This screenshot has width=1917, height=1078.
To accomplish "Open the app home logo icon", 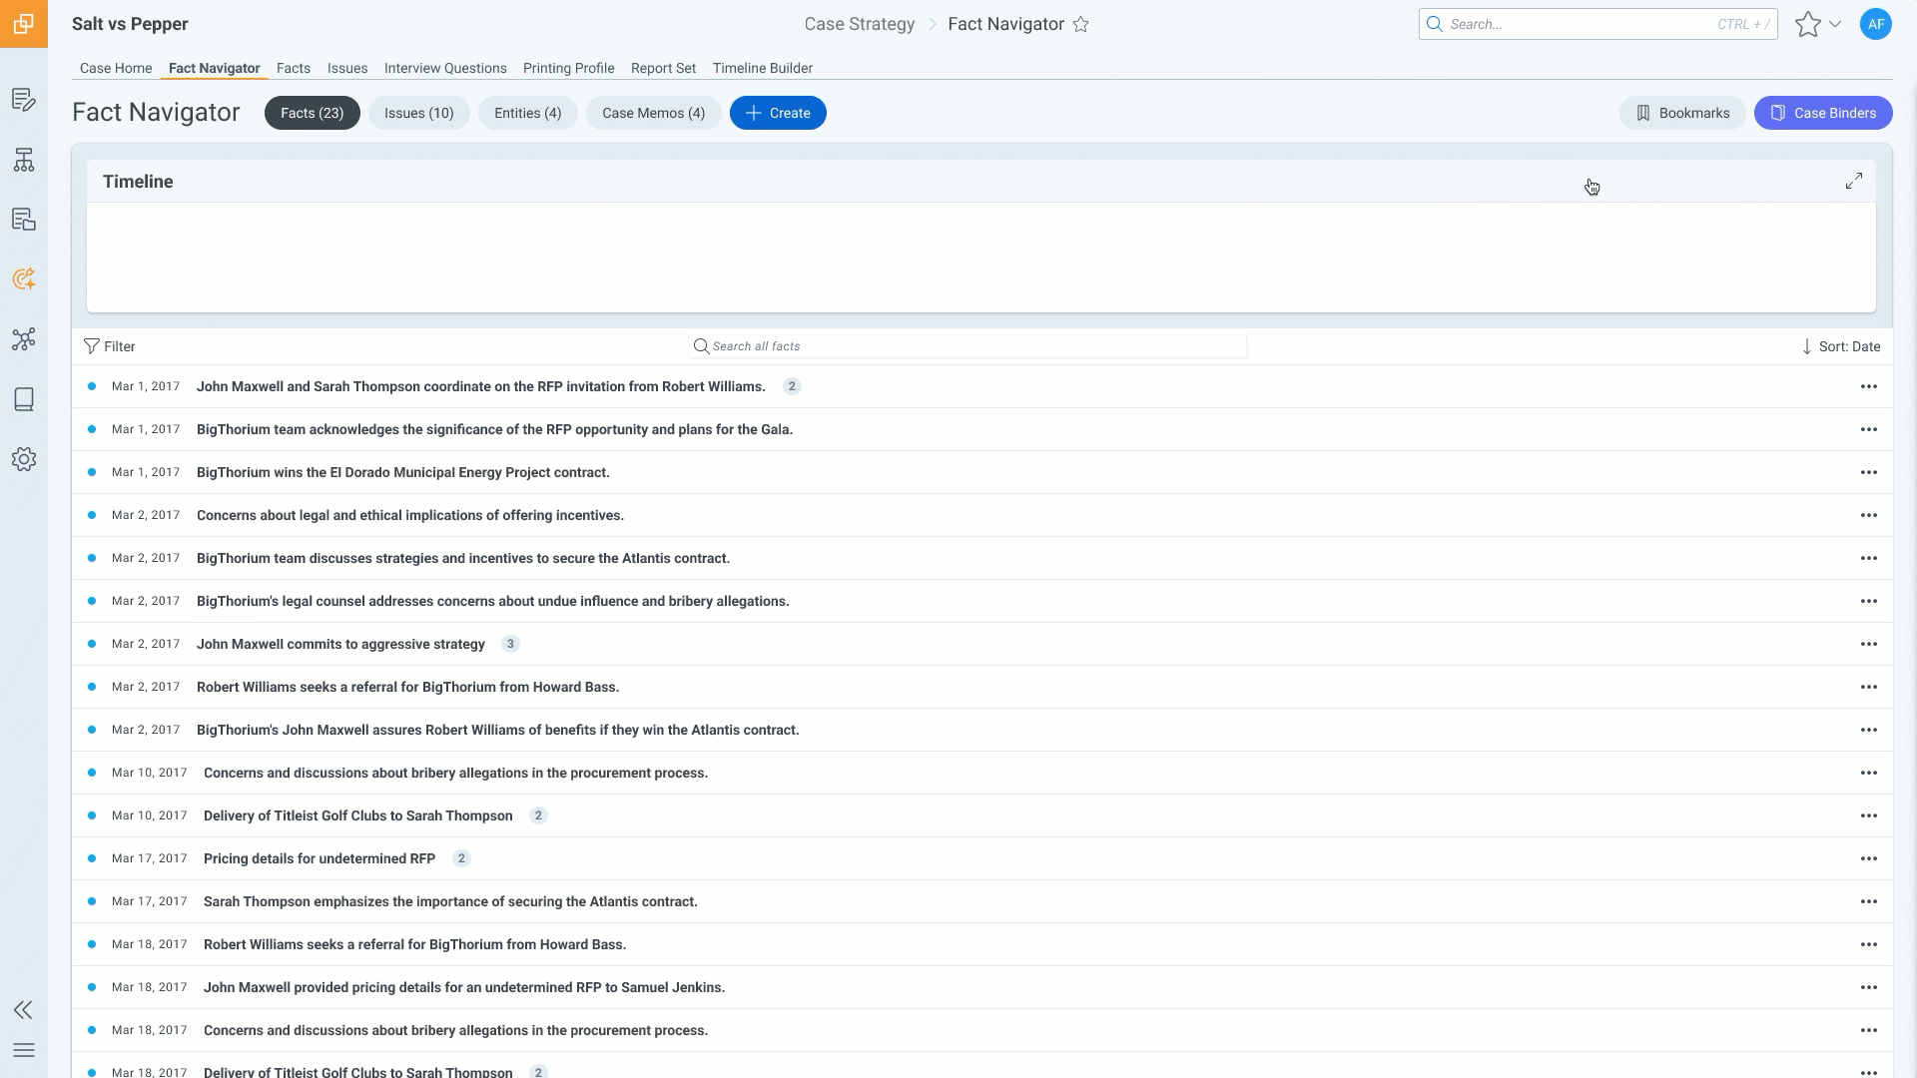I will click(x=24, y=24).
